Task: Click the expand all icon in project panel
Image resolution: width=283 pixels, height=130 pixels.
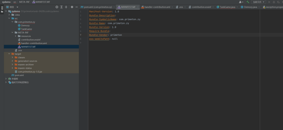Action: point(61,7)
